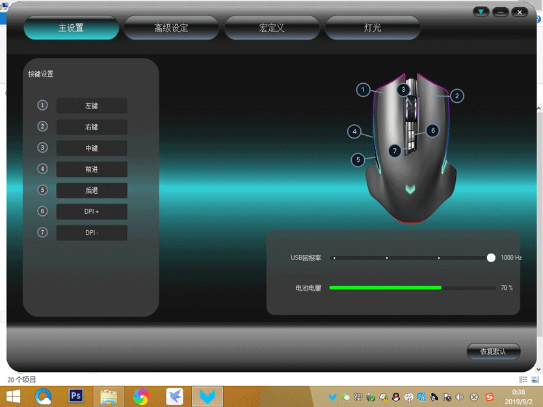This screenshot has width=543, height=407.
Task: Open Photoshop from the taskbar
Action: coord(76,395)
